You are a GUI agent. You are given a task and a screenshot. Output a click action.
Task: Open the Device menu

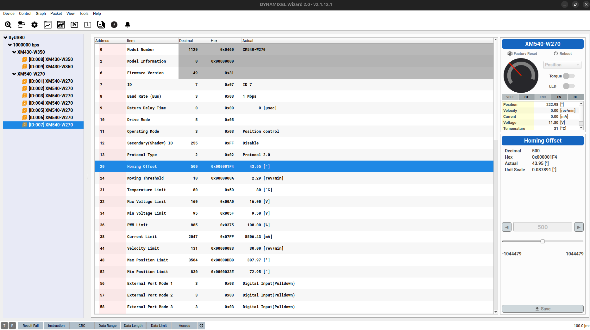coord(9,14)
